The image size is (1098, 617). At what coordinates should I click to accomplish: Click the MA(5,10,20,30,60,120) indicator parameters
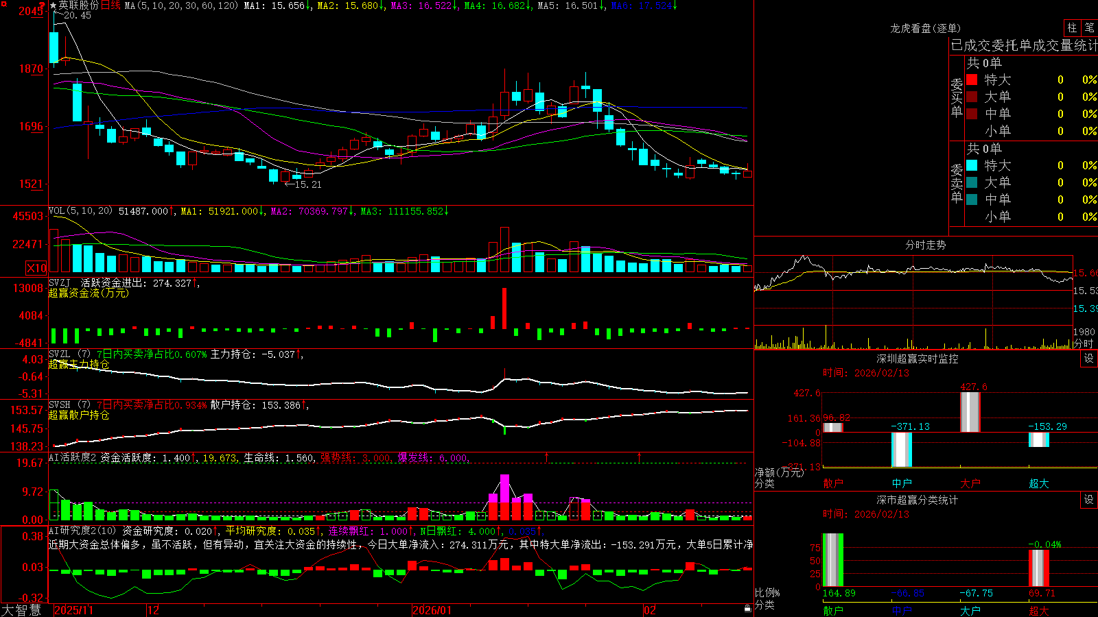click(181, 5)
